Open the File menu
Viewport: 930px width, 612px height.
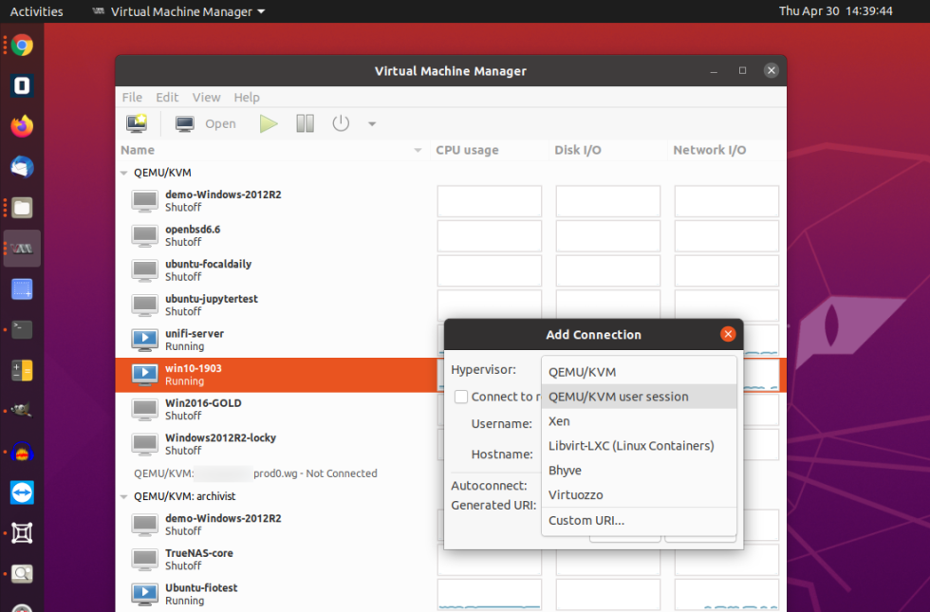pos(132,97)
